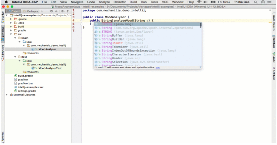Choose String (java.lang) completion suggestion
Image resolution: width=277 pixels, height=145 pixels.
[147, 24]
